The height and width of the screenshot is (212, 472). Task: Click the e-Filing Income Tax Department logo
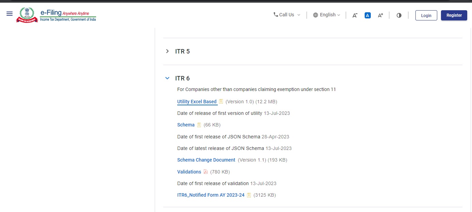pos(56,15)
